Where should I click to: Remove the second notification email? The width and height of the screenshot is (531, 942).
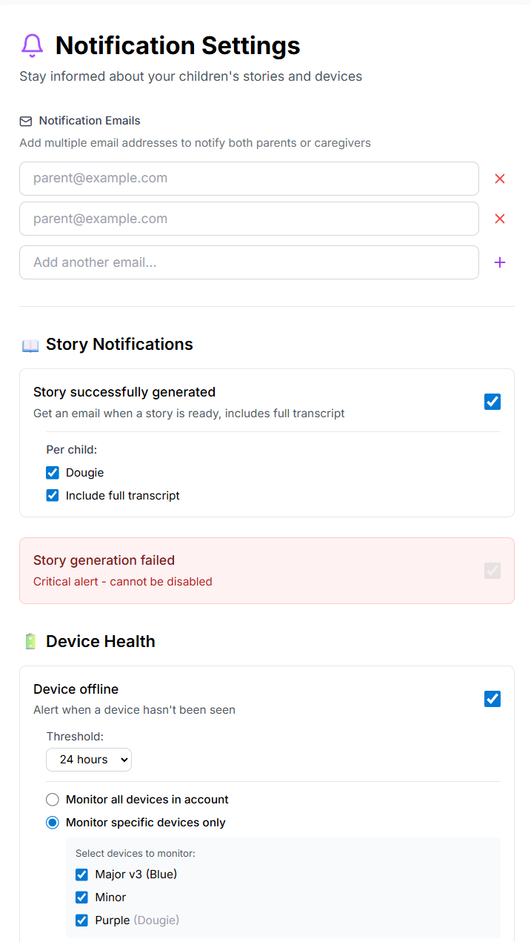(x=500, y=219)
